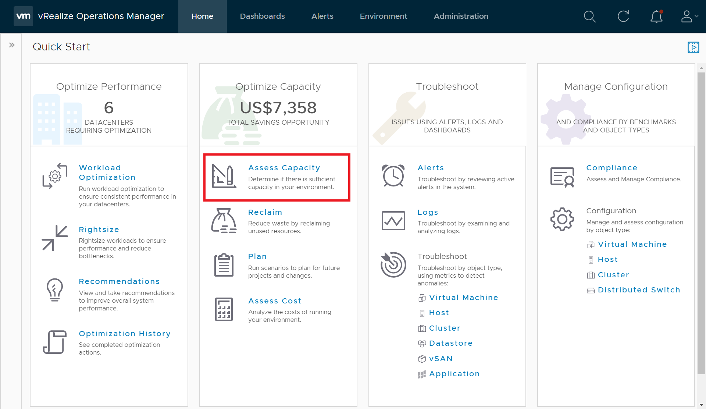Open the Optimization History link
Viewport: 706px width, 409px height.
(x=125, y=334)
